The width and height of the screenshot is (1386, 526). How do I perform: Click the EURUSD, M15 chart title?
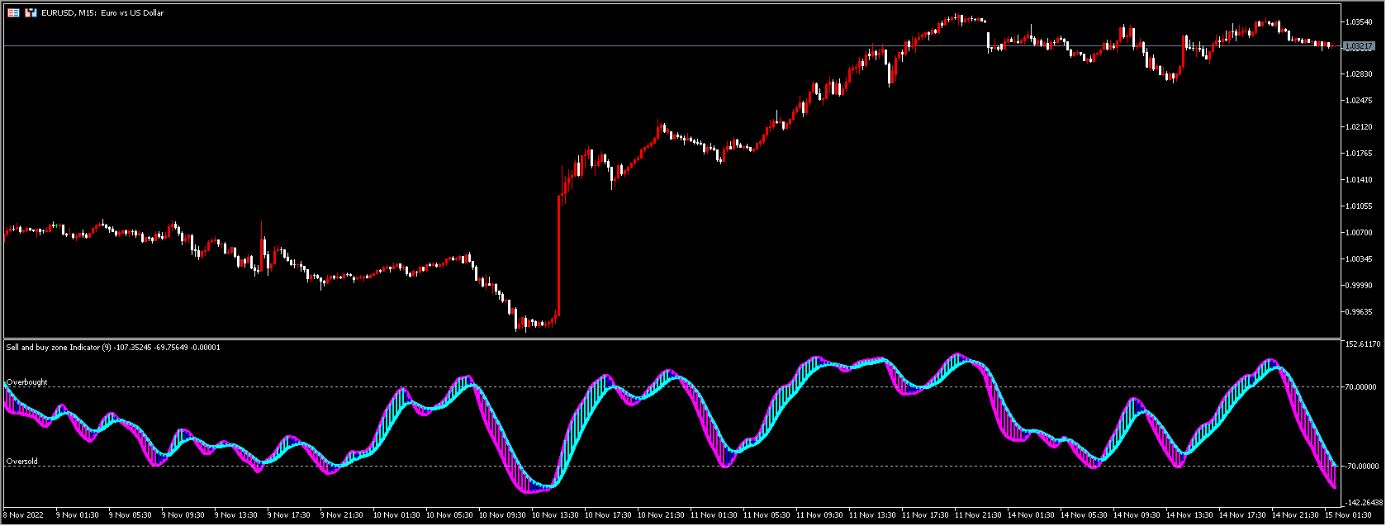pos(102,13)
